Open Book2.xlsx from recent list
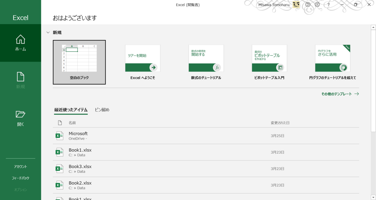376x200 pixels. coord(206,185)
